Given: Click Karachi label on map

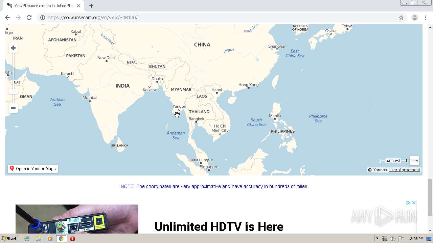Looking at the screenshot, I should 68,74.
